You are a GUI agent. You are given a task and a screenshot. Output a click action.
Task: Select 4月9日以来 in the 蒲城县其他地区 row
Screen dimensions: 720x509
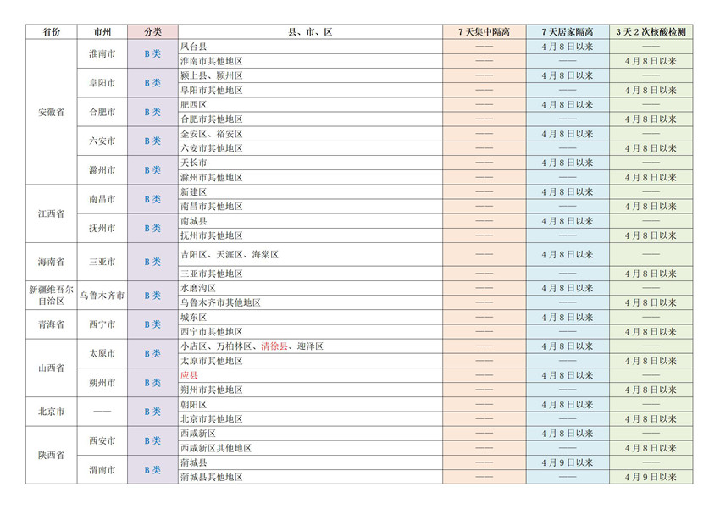click(651, 477)
